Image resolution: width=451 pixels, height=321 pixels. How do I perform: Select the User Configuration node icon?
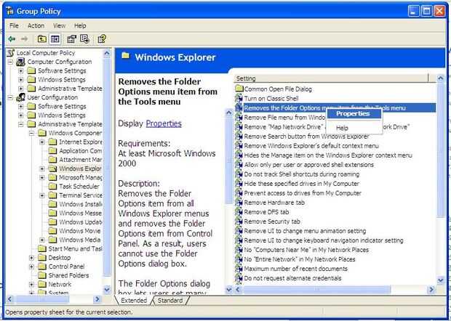tap(20, 97)
